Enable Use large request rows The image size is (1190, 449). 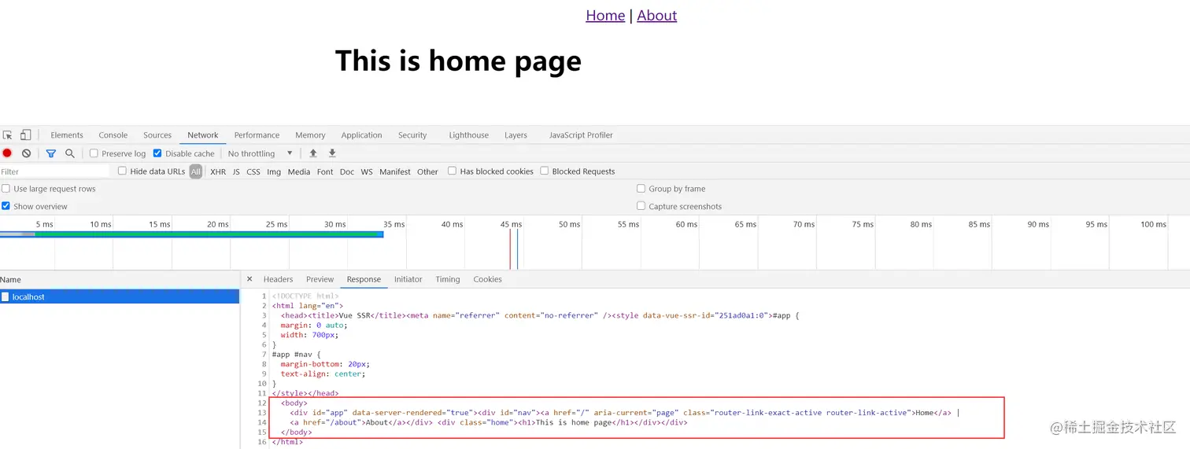(x=6, y=189)
